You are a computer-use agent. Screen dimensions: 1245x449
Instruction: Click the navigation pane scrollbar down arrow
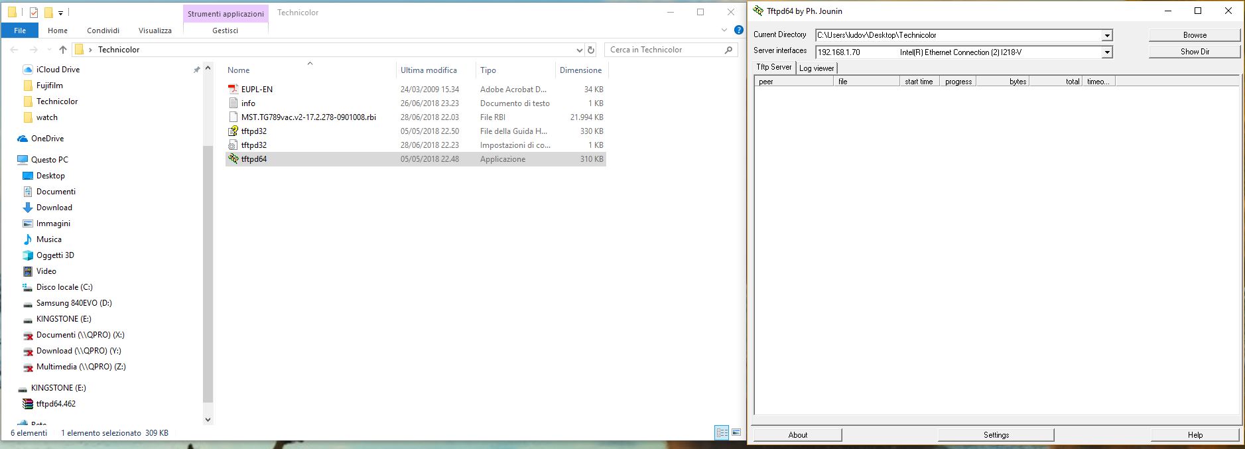click(x=208, y=419)
